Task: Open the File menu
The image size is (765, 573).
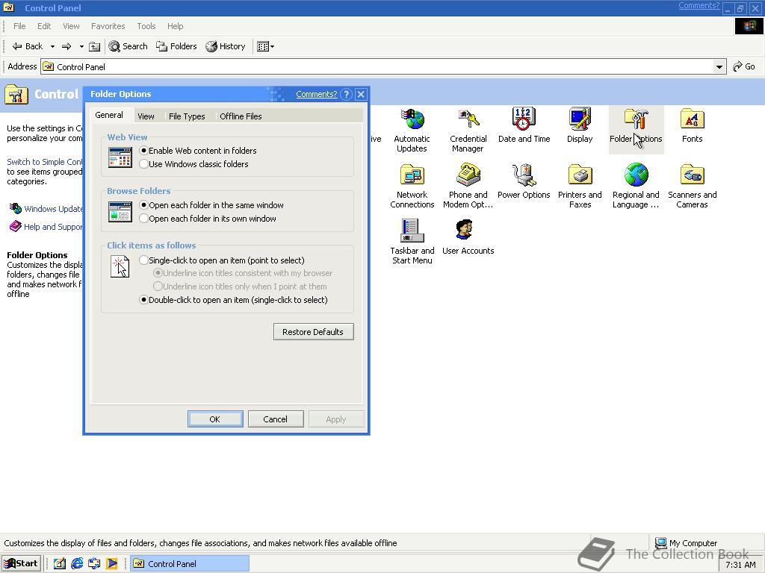Action: tap(19, 26)
